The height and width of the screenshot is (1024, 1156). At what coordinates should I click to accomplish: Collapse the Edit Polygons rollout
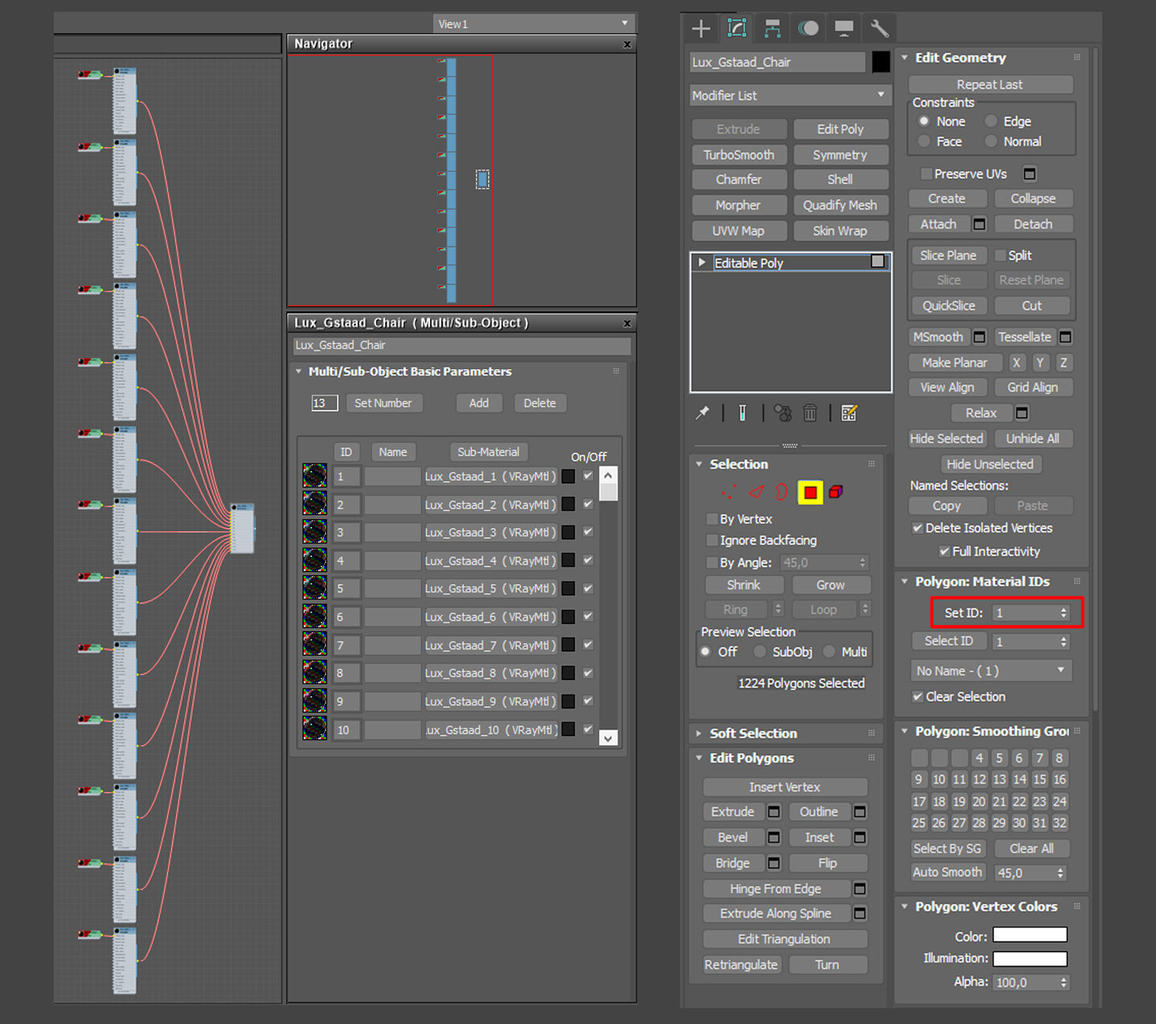[x=699, y=759]
